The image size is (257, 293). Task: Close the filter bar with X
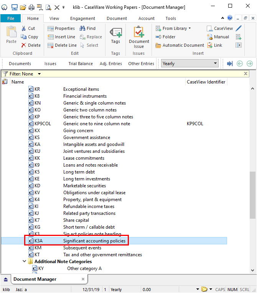(245, 74)
